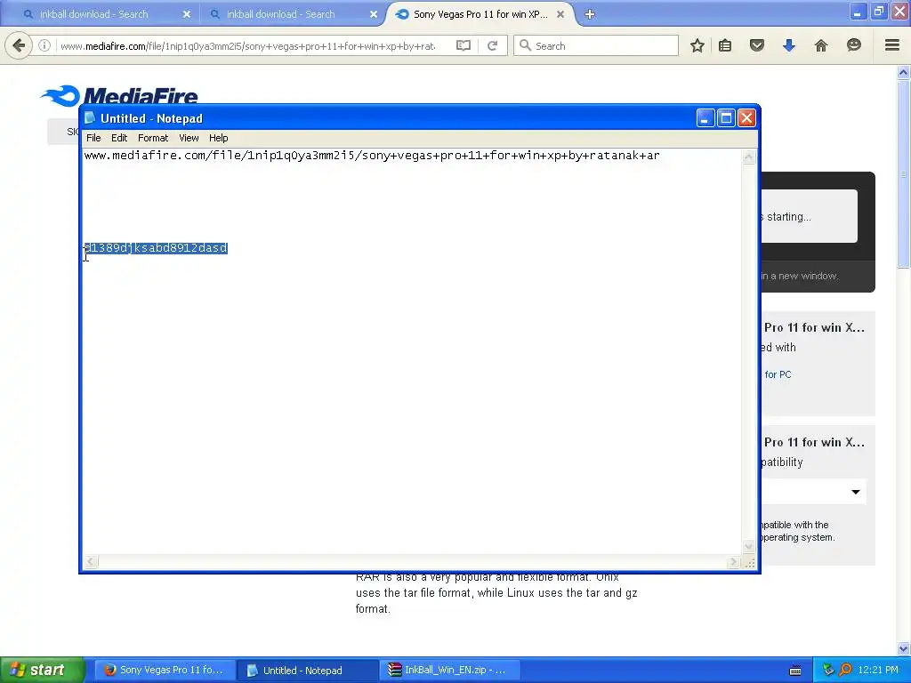
Task: Open Notepad View menu
Action: pos(189,138)
